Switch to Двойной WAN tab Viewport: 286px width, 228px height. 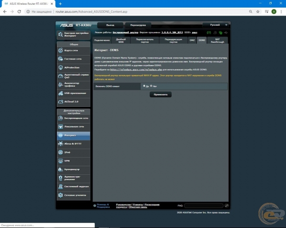pos(121,40)
